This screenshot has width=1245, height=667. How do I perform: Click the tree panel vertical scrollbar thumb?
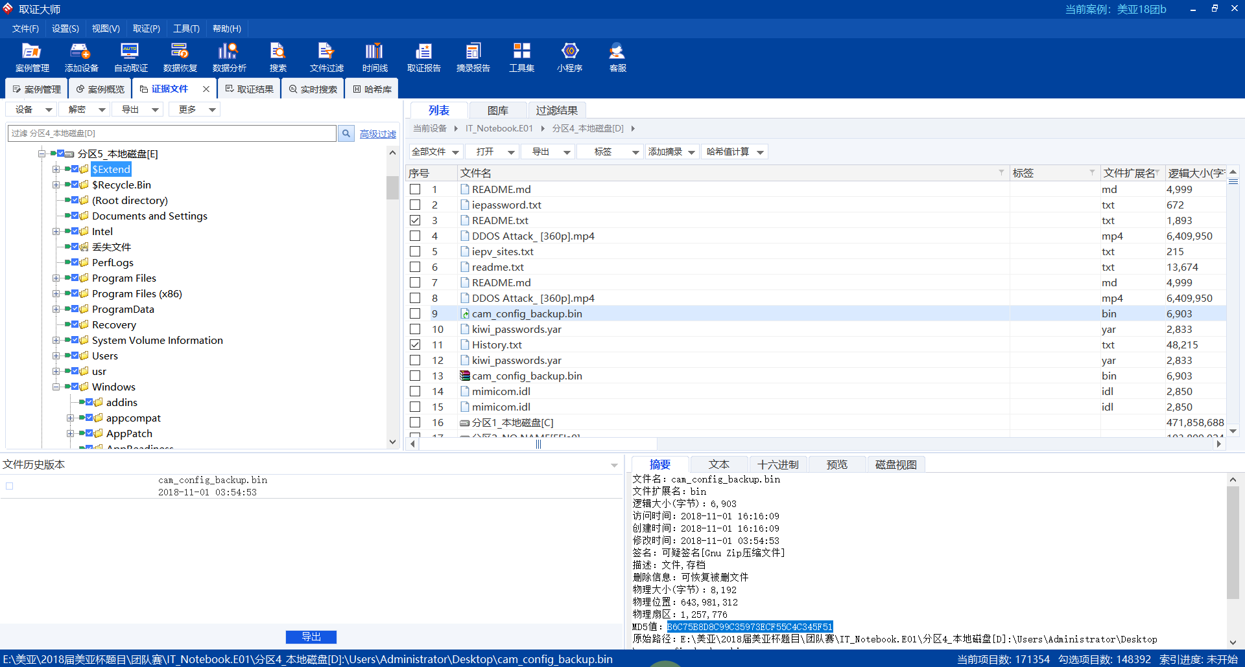392,187
